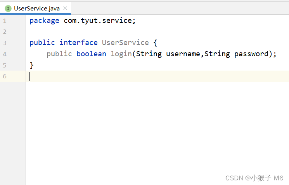
Task: Place the caret on empty line 6
Action: coord(116,76)
